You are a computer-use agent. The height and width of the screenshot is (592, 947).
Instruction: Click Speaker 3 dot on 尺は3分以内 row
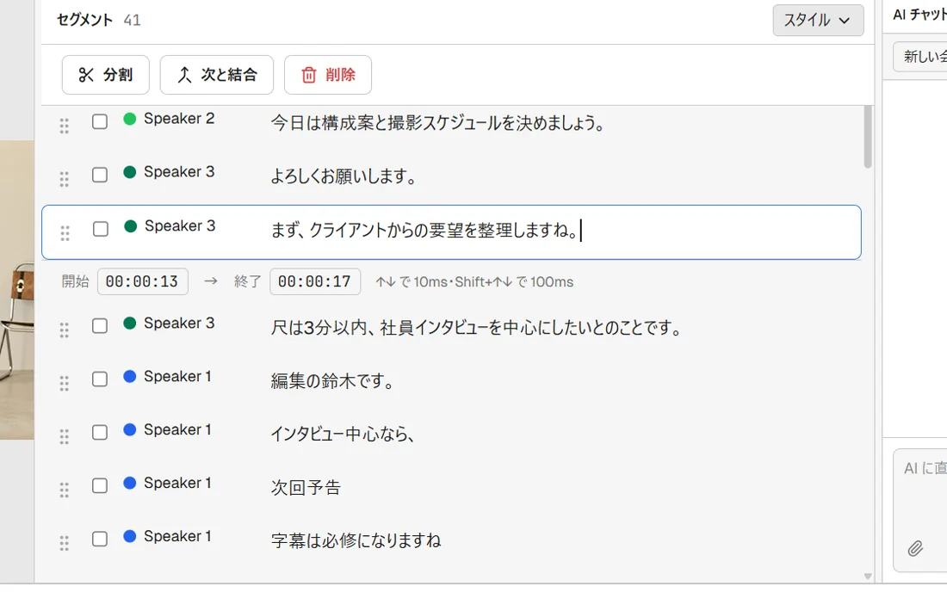pos(129,324)
